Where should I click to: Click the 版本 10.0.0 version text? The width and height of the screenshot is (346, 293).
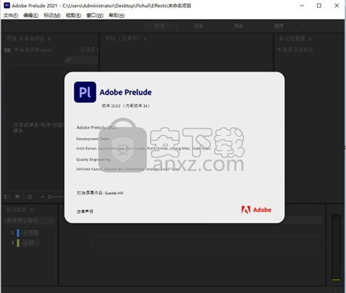click(x=126, y=106)
